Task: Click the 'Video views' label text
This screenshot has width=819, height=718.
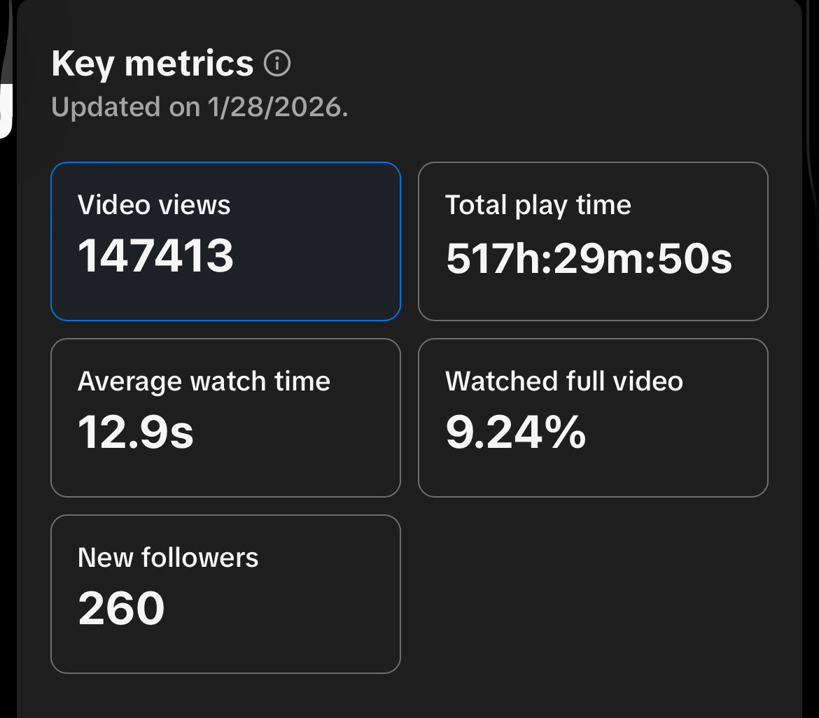Action: 154,205
